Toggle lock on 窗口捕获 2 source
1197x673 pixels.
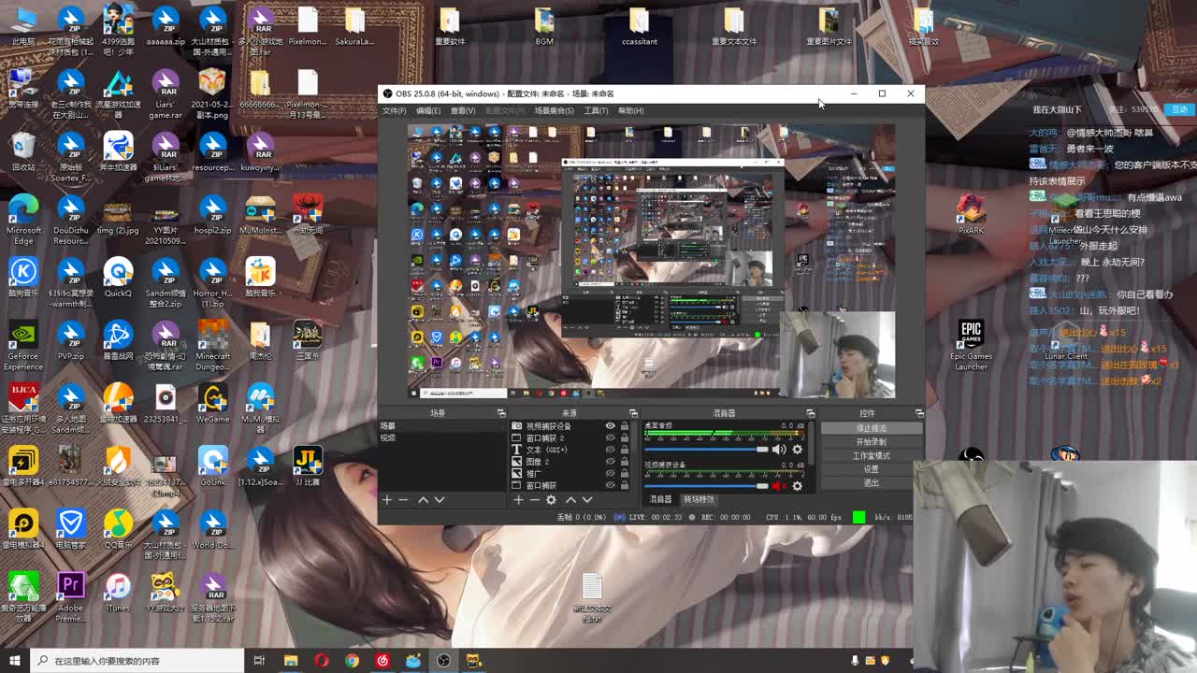coord(625,438)
